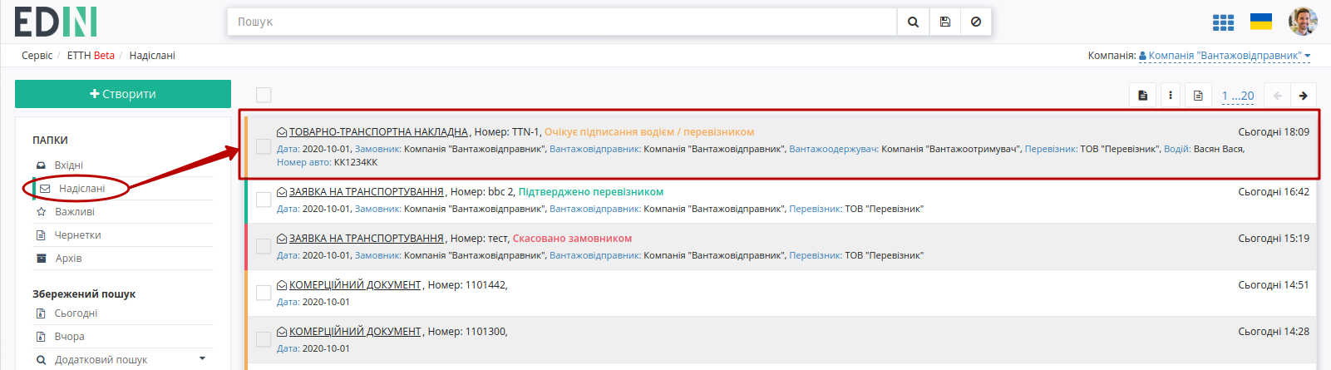
Task: Click the document export icon in toolbar
Action: 1143,96
